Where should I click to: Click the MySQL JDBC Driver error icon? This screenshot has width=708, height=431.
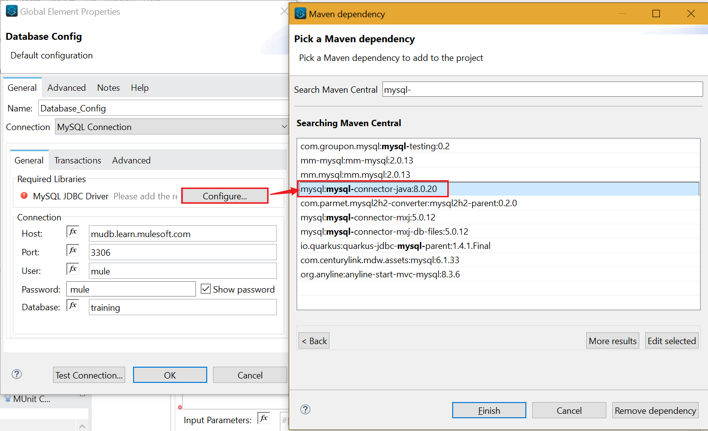pyautogui.click(x=24, y=195)
